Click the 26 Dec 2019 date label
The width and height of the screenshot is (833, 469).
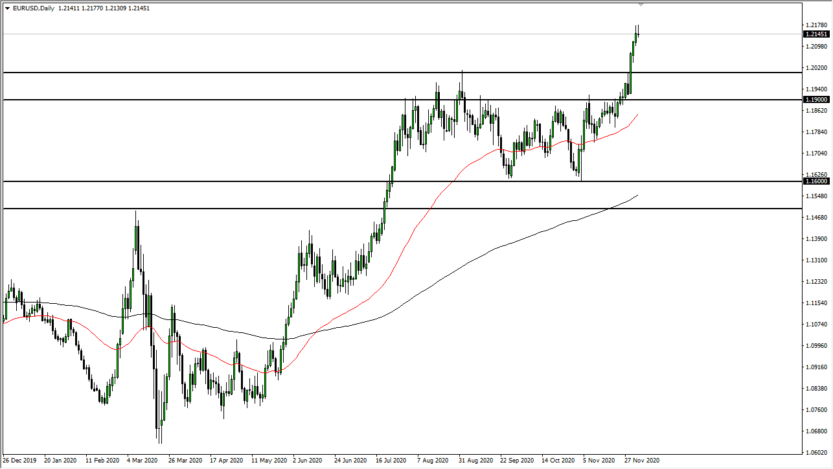coord(19,461)
